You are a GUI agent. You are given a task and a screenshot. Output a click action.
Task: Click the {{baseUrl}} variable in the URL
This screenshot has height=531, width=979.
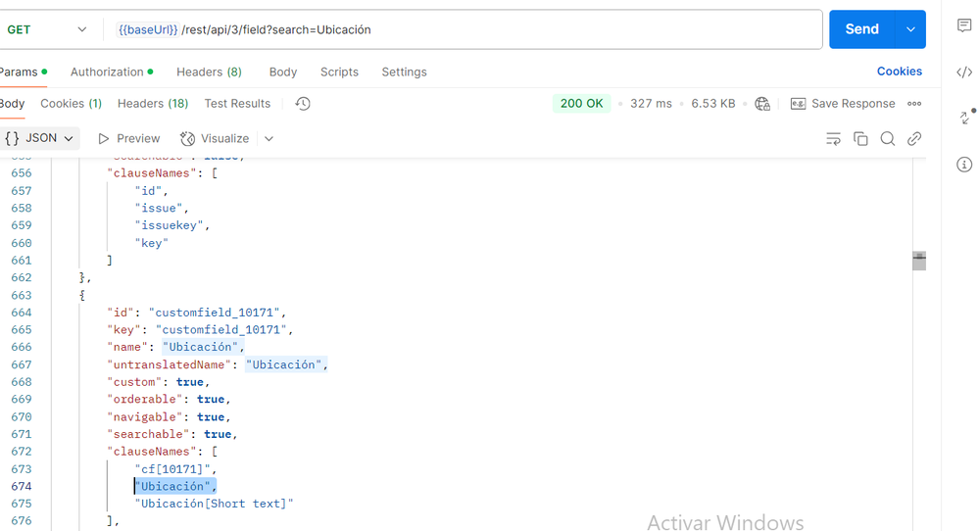(148, 29)
